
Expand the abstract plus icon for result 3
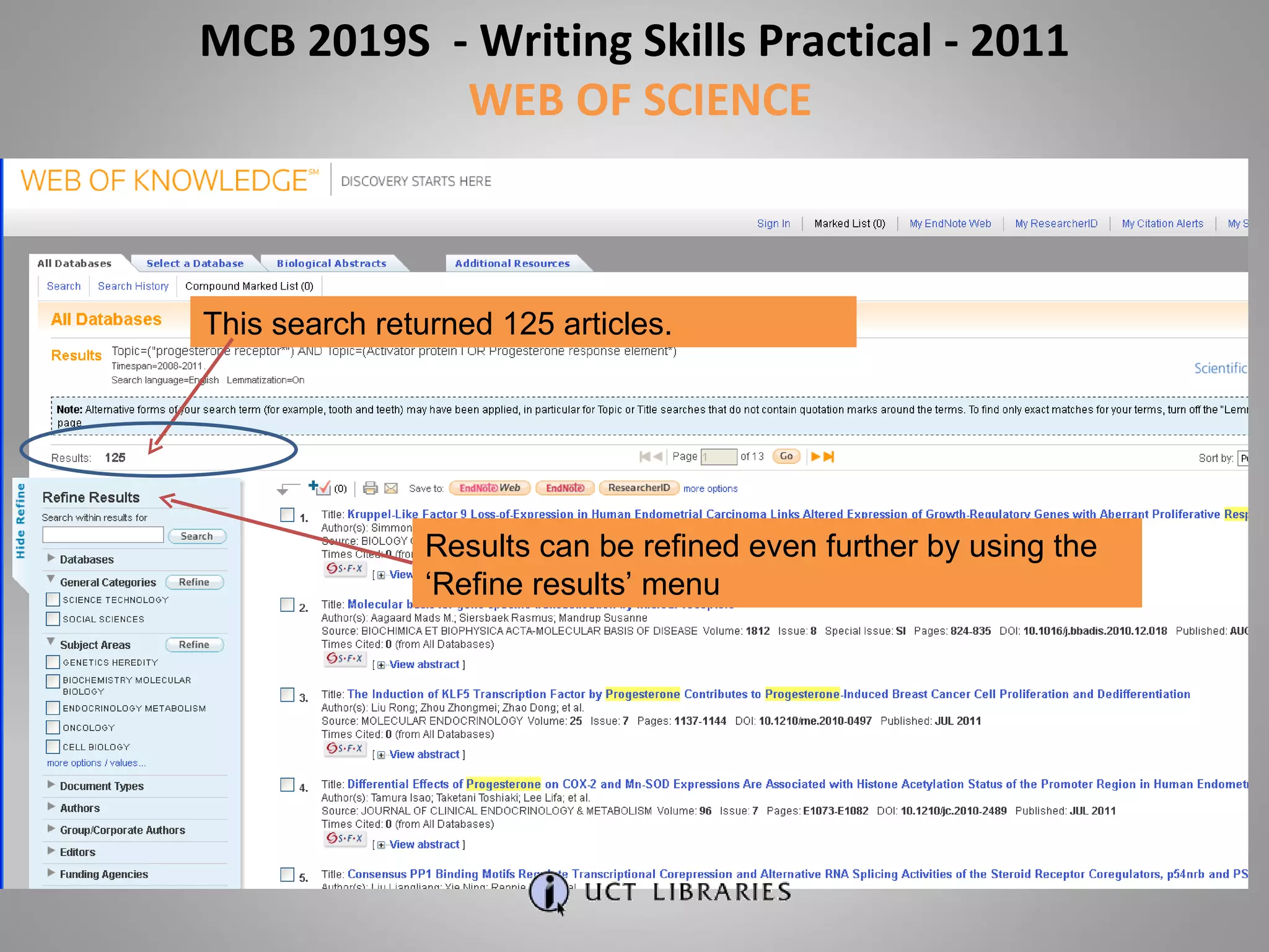point(381,755)
